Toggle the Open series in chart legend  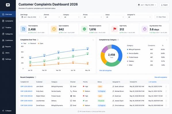(x=41, y=43)
